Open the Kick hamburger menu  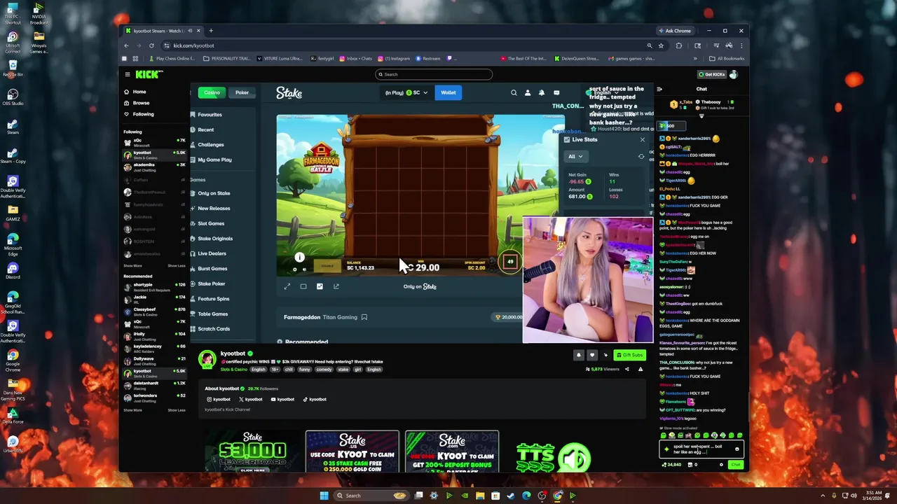(x=128, y=74)
